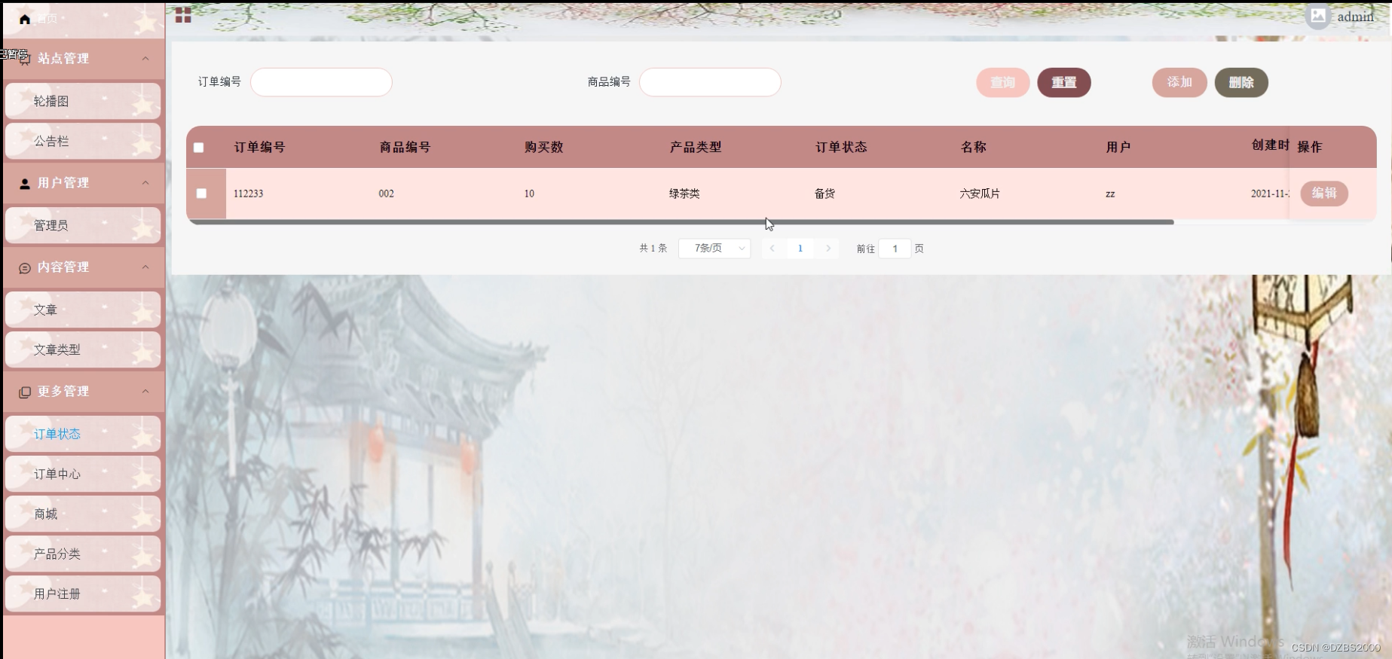Image resolution: width=1392 pixels, height=659 pixels.
Task: Click the 购买数 column header
Action: (544, 147)
